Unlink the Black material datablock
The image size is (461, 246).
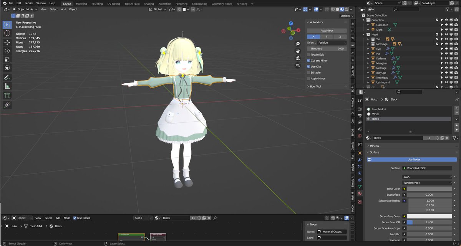[x=448, y=138]
